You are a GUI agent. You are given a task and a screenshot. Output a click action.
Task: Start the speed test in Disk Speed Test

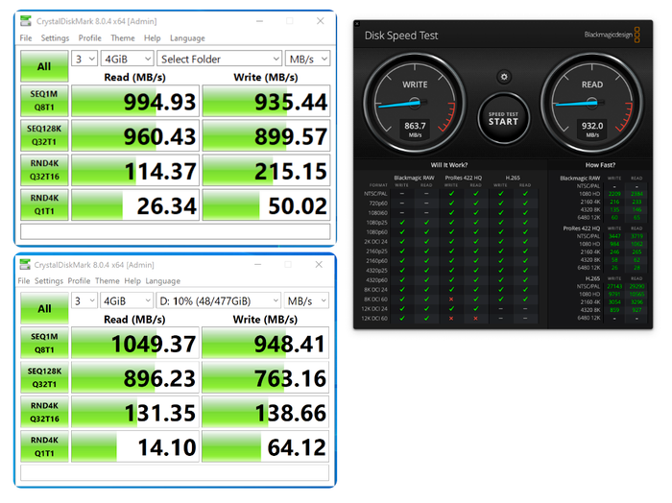point(504,119)
